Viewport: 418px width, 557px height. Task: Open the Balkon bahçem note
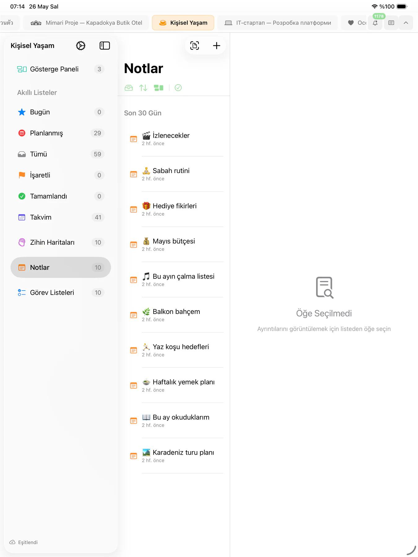click(x=174, y=315)
